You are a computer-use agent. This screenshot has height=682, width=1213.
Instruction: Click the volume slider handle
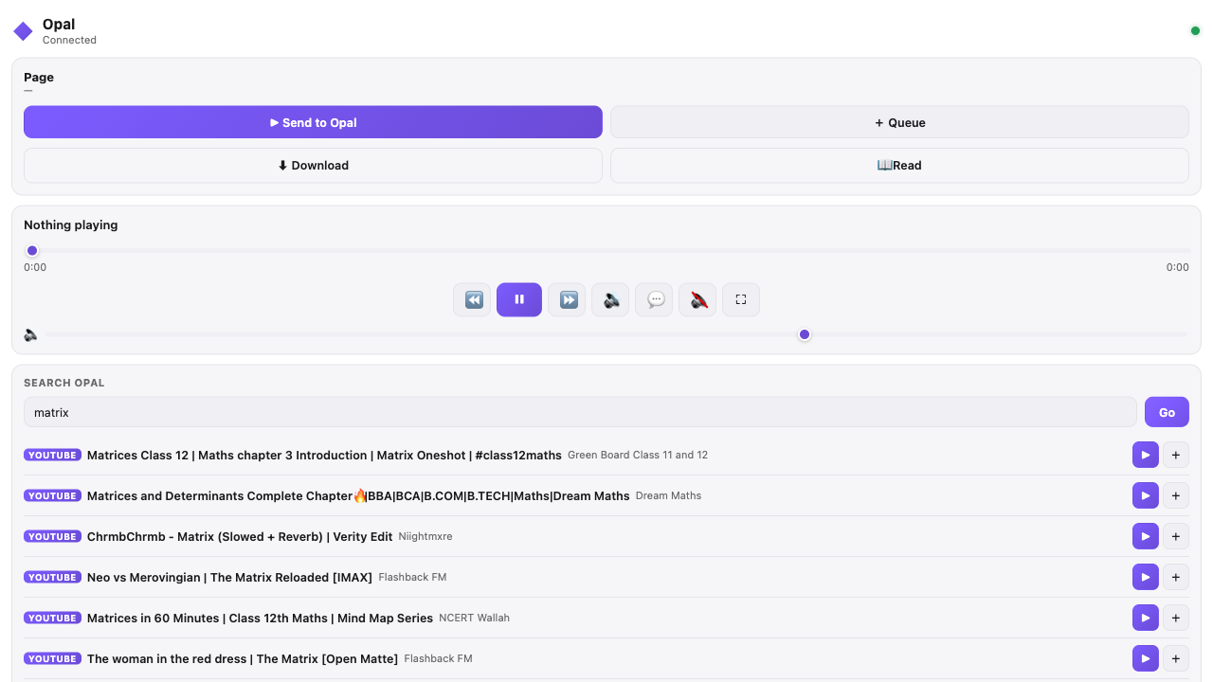[805, 334]
